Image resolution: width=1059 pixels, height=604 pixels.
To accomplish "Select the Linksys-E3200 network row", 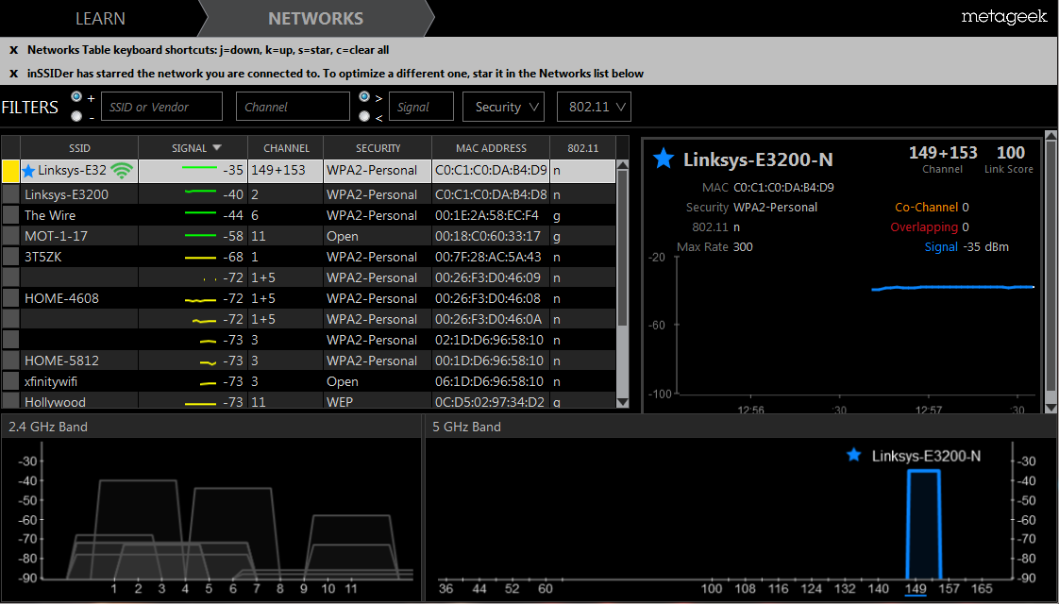I will tap(309, 194).
